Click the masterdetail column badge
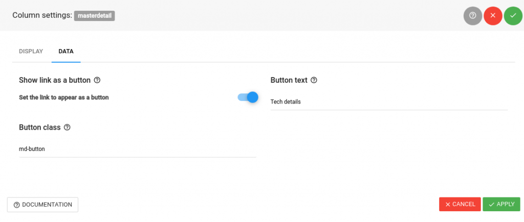 [x=95, y=16]
